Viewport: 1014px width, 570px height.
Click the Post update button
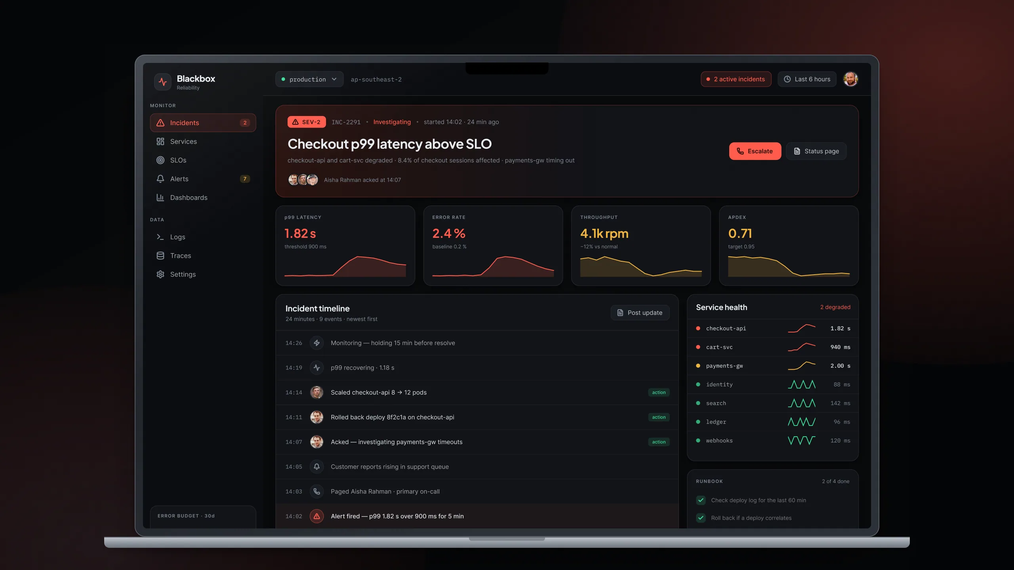pyautogui.click(x=640, y=313)
